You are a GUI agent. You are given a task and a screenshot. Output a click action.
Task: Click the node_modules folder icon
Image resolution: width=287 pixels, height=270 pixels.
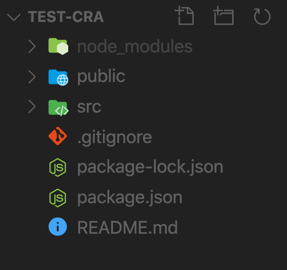pos(58,46)
